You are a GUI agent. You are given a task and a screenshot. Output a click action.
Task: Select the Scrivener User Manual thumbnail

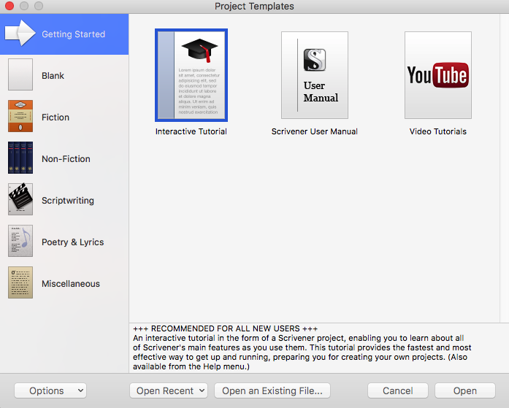tap(315, 75)
